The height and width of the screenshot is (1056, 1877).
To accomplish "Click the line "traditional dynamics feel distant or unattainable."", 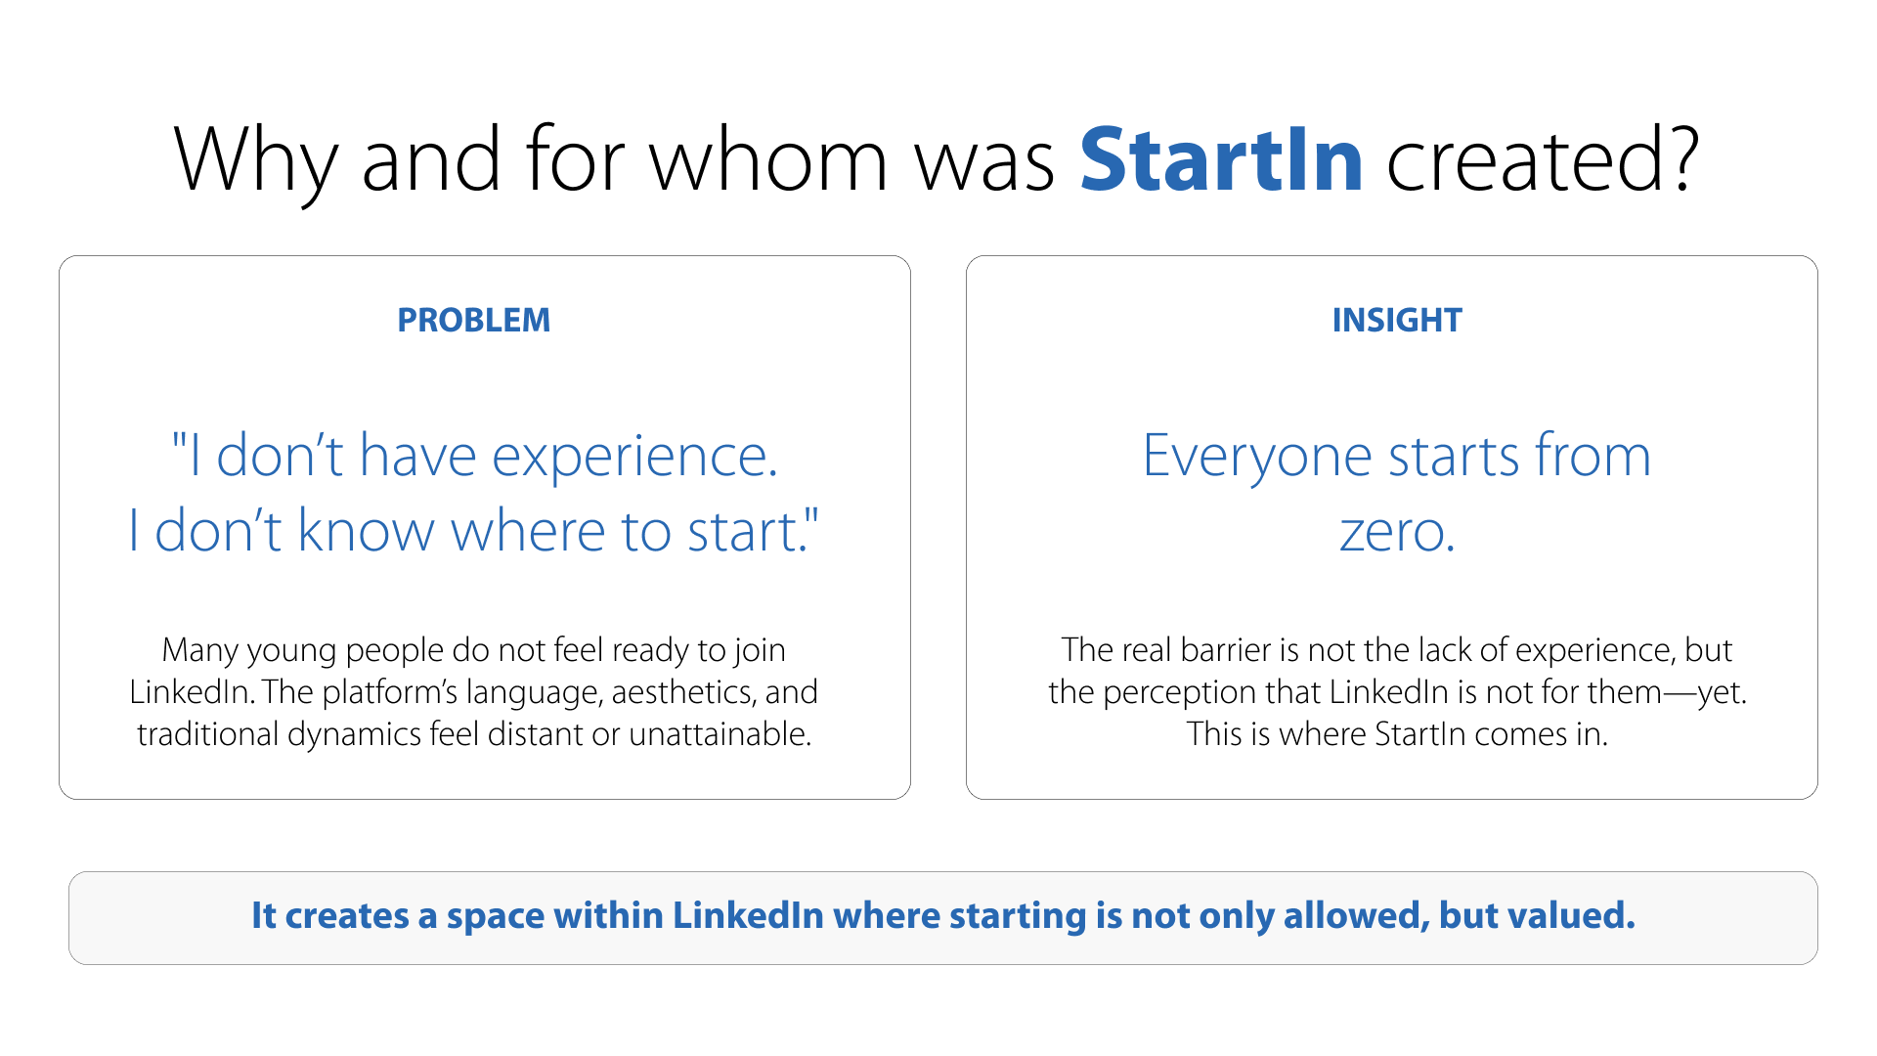I will [474, 733].
